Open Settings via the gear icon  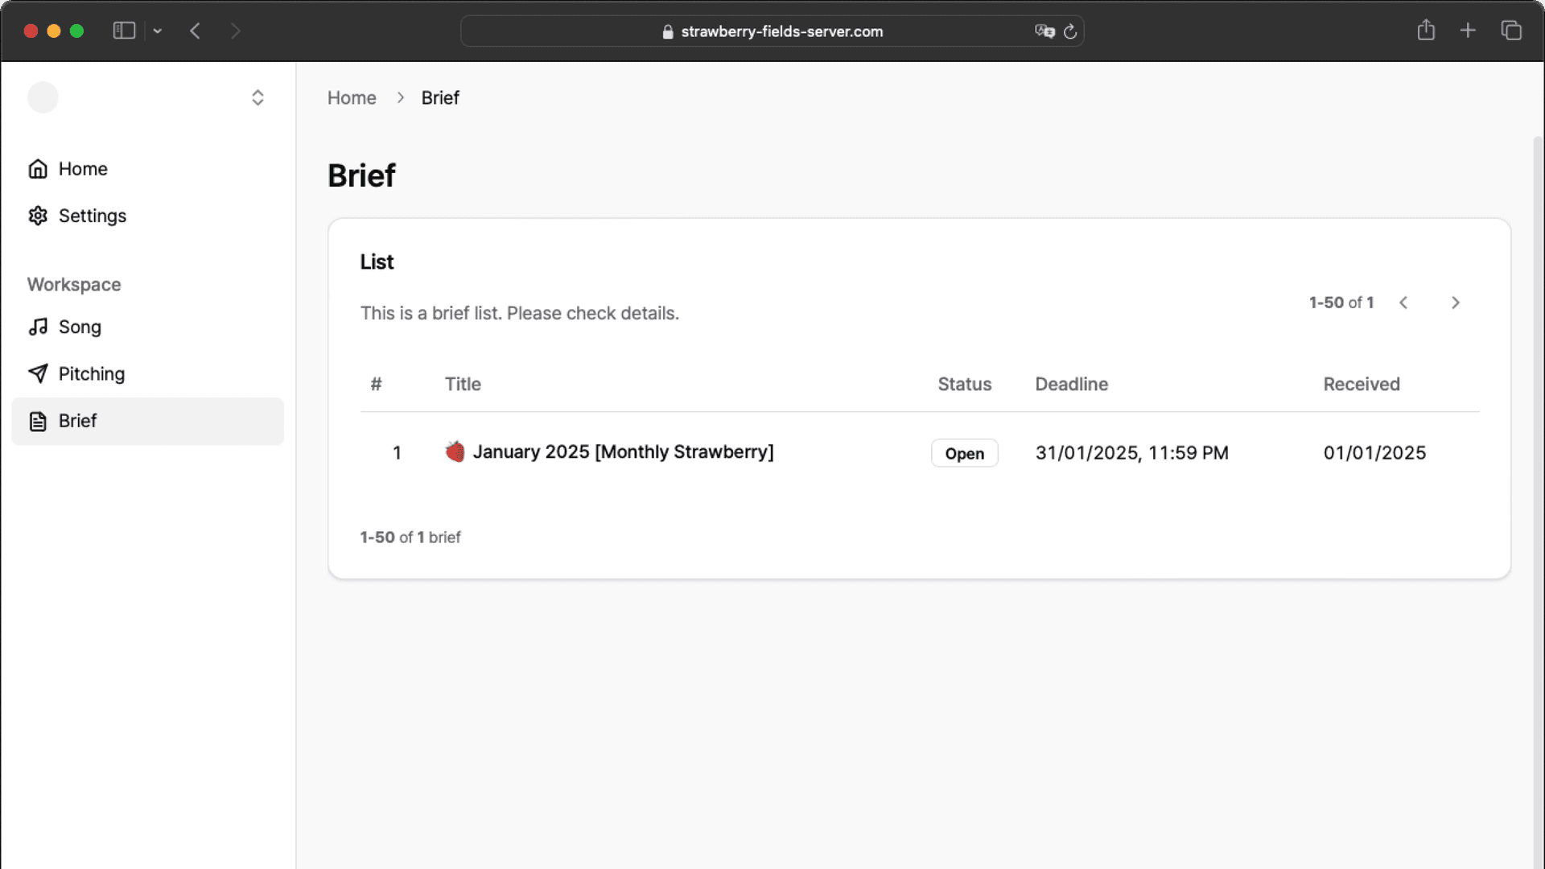coord(38,216)
